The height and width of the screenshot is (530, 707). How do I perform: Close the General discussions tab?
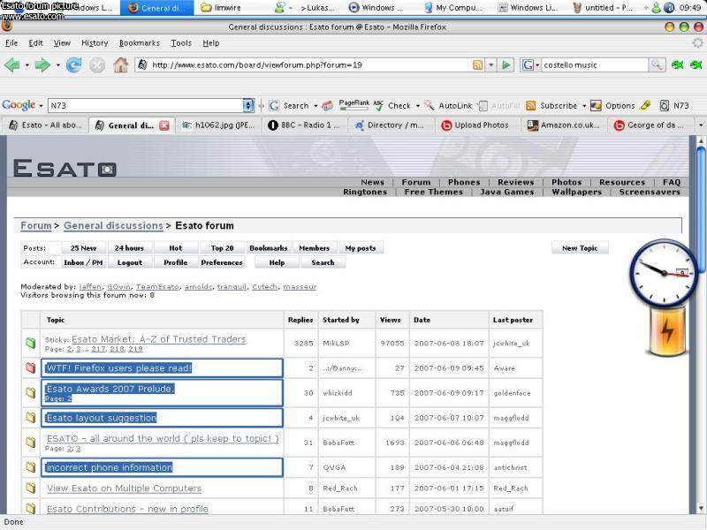coord(164,125)
